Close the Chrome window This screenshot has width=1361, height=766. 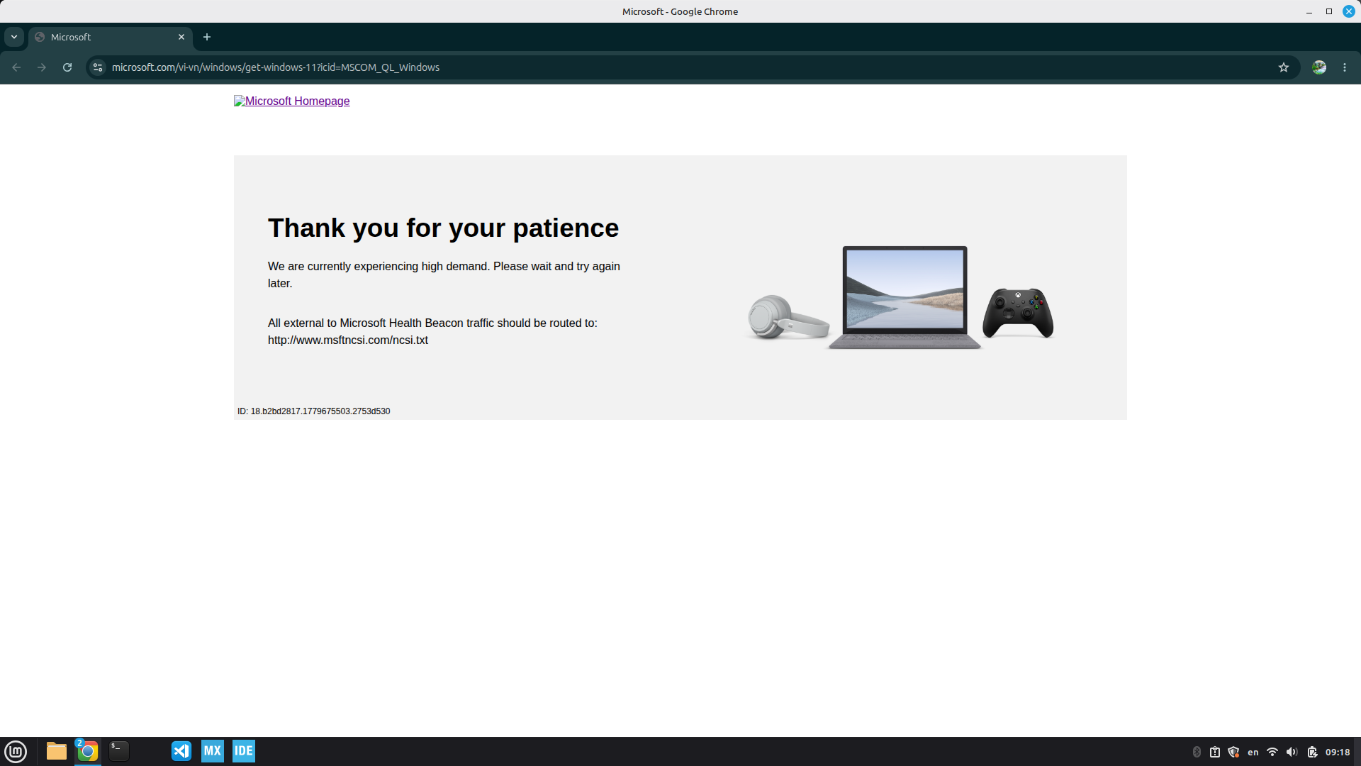click(1349, 11)
